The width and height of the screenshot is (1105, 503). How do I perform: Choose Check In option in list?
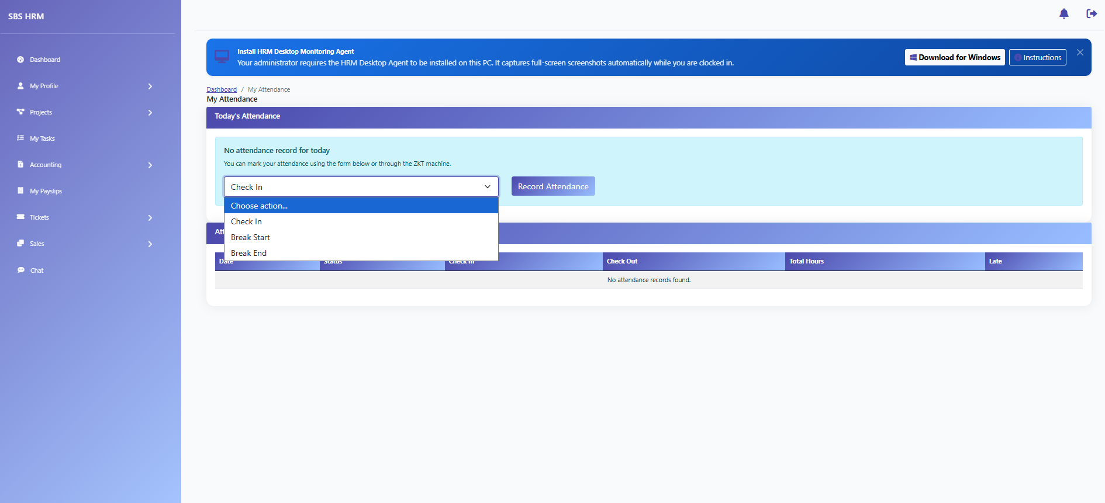(361, 221)
